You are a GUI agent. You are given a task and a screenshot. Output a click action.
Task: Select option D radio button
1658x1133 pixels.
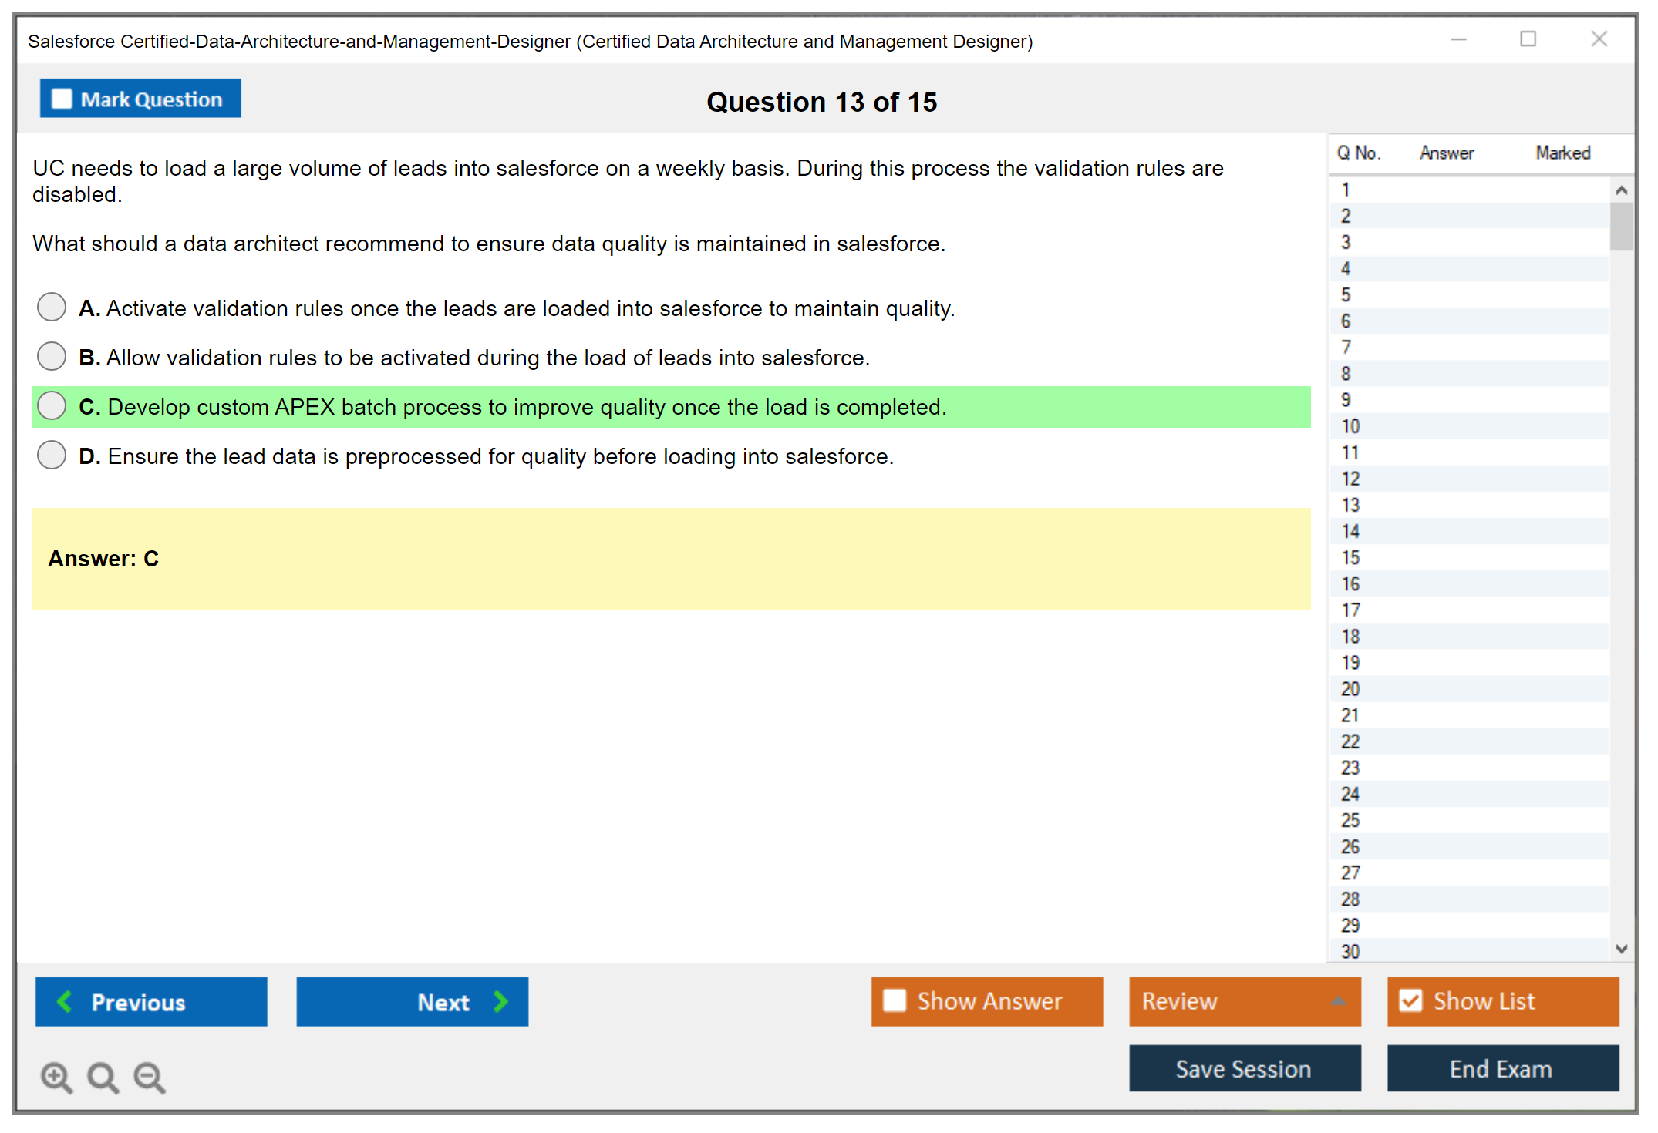(x=52, y=455)
